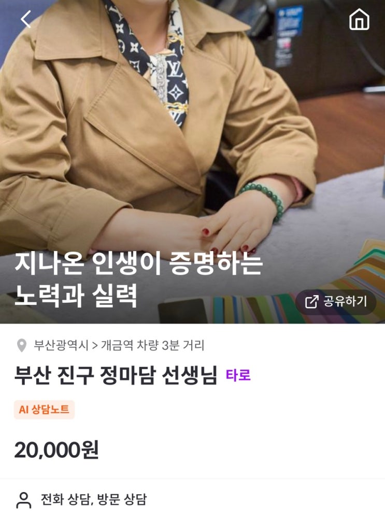Tap the person icon beside consultation types

(x=24, y=500)
